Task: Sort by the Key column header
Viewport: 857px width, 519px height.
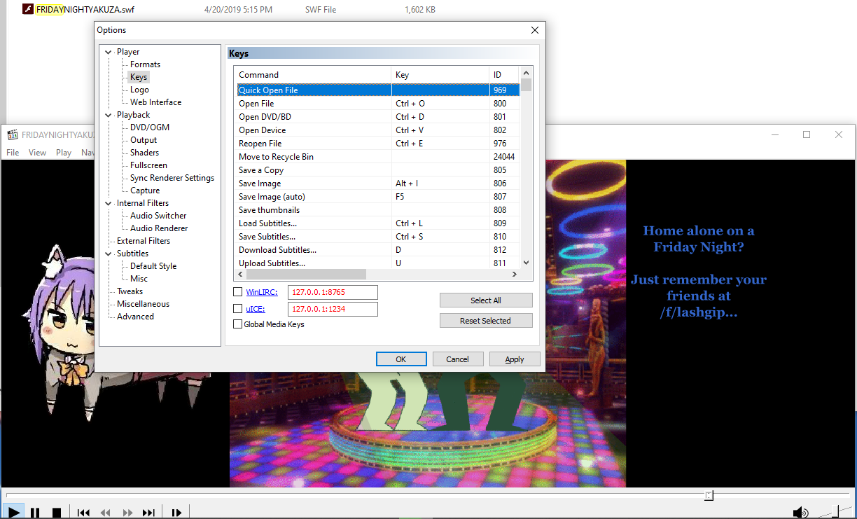Action: click(440, 75)
